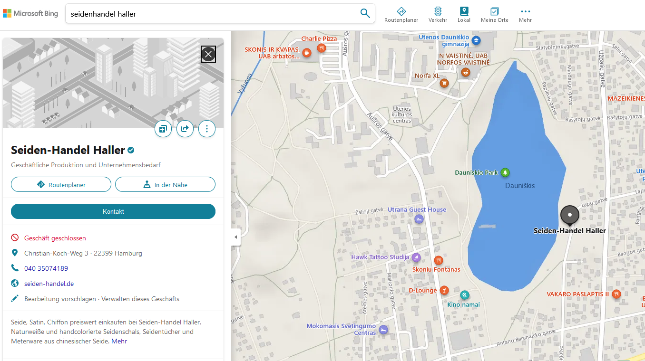Expand description with Mehr link
This screenshot has height=361, width=645.
coord(119,341)
